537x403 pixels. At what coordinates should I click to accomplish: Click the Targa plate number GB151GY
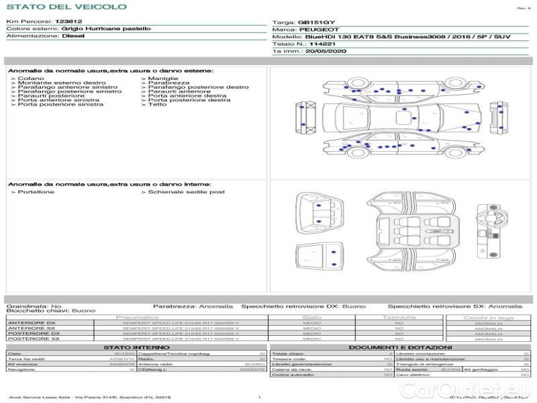pos(316,23)
